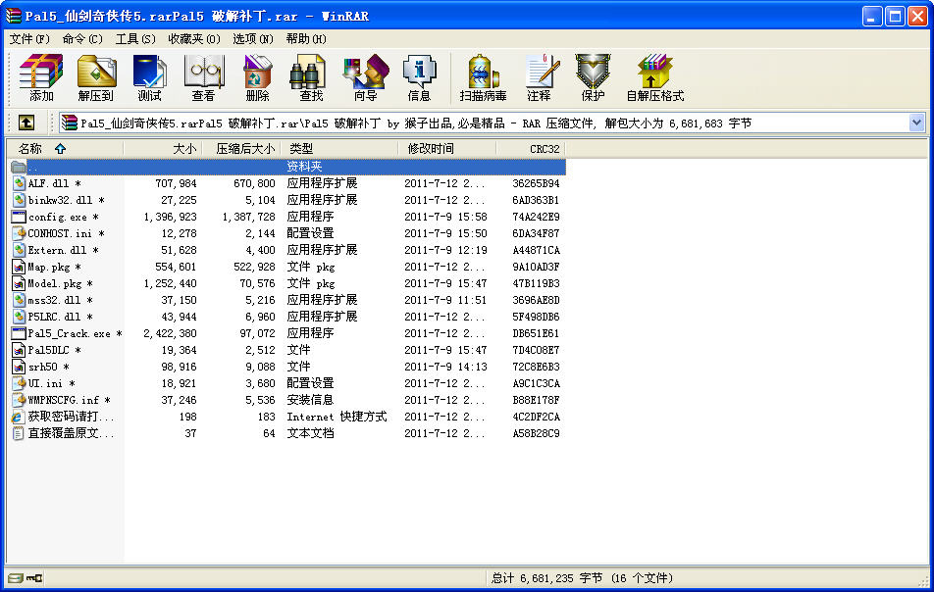934x592 pixels.
Task: Run the 测试 (Test) archive tool
Action: (149, 78)
